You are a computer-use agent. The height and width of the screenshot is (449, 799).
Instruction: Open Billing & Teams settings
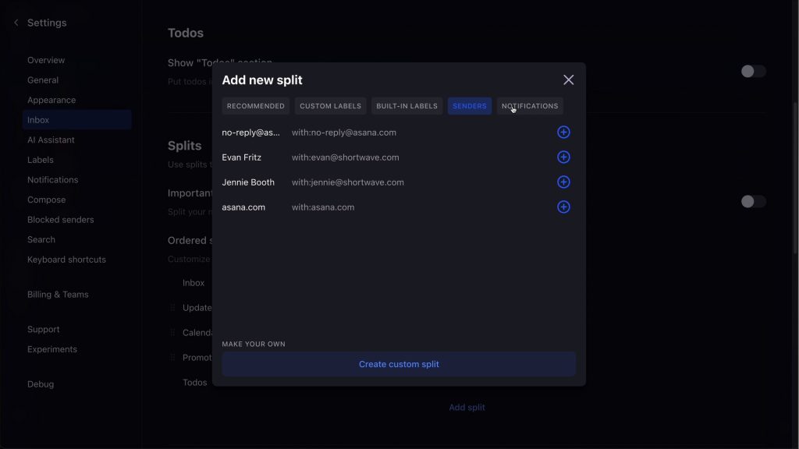click(58, 295)
